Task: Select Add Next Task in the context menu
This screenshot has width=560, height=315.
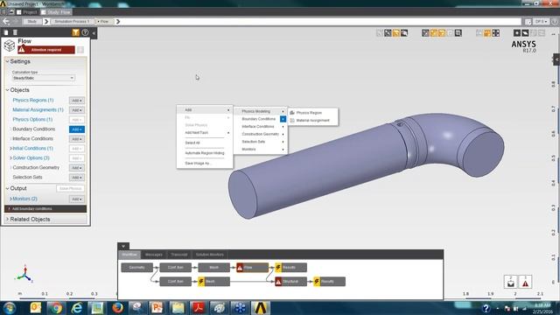Action: (x=205, y=132)
